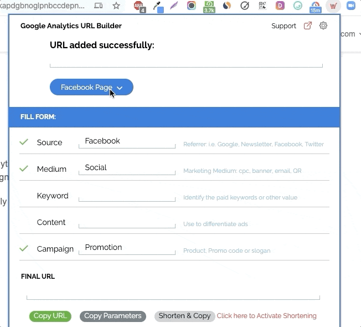Screen dimensions: 361x327
Task: Click the Copy Parameters button
Action: [113, 316]
